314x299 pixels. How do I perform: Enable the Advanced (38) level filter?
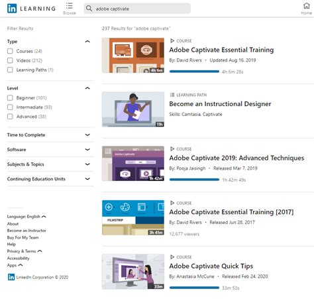tap(10, 117)
